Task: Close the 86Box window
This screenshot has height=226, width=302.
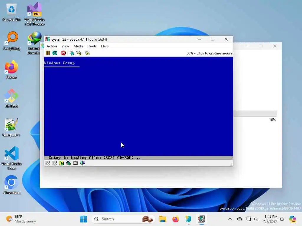Action: pyautogui.click(x=226, y=39)
